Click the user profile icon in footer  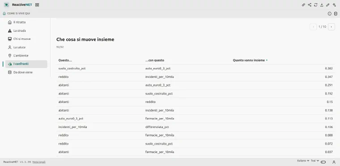[x=334, y=162]
